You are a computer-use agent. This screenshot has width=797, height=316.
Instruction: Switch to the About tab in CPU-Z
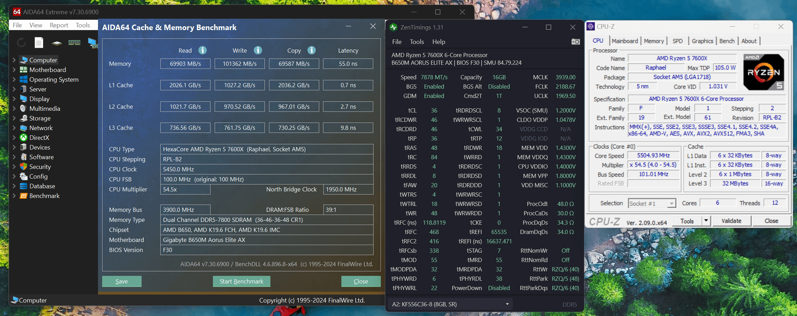pos(749,41)
